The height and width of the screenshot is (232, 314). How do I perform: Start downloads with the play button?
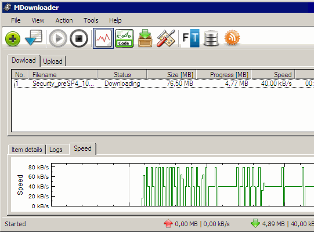click(x=58, y=38)
